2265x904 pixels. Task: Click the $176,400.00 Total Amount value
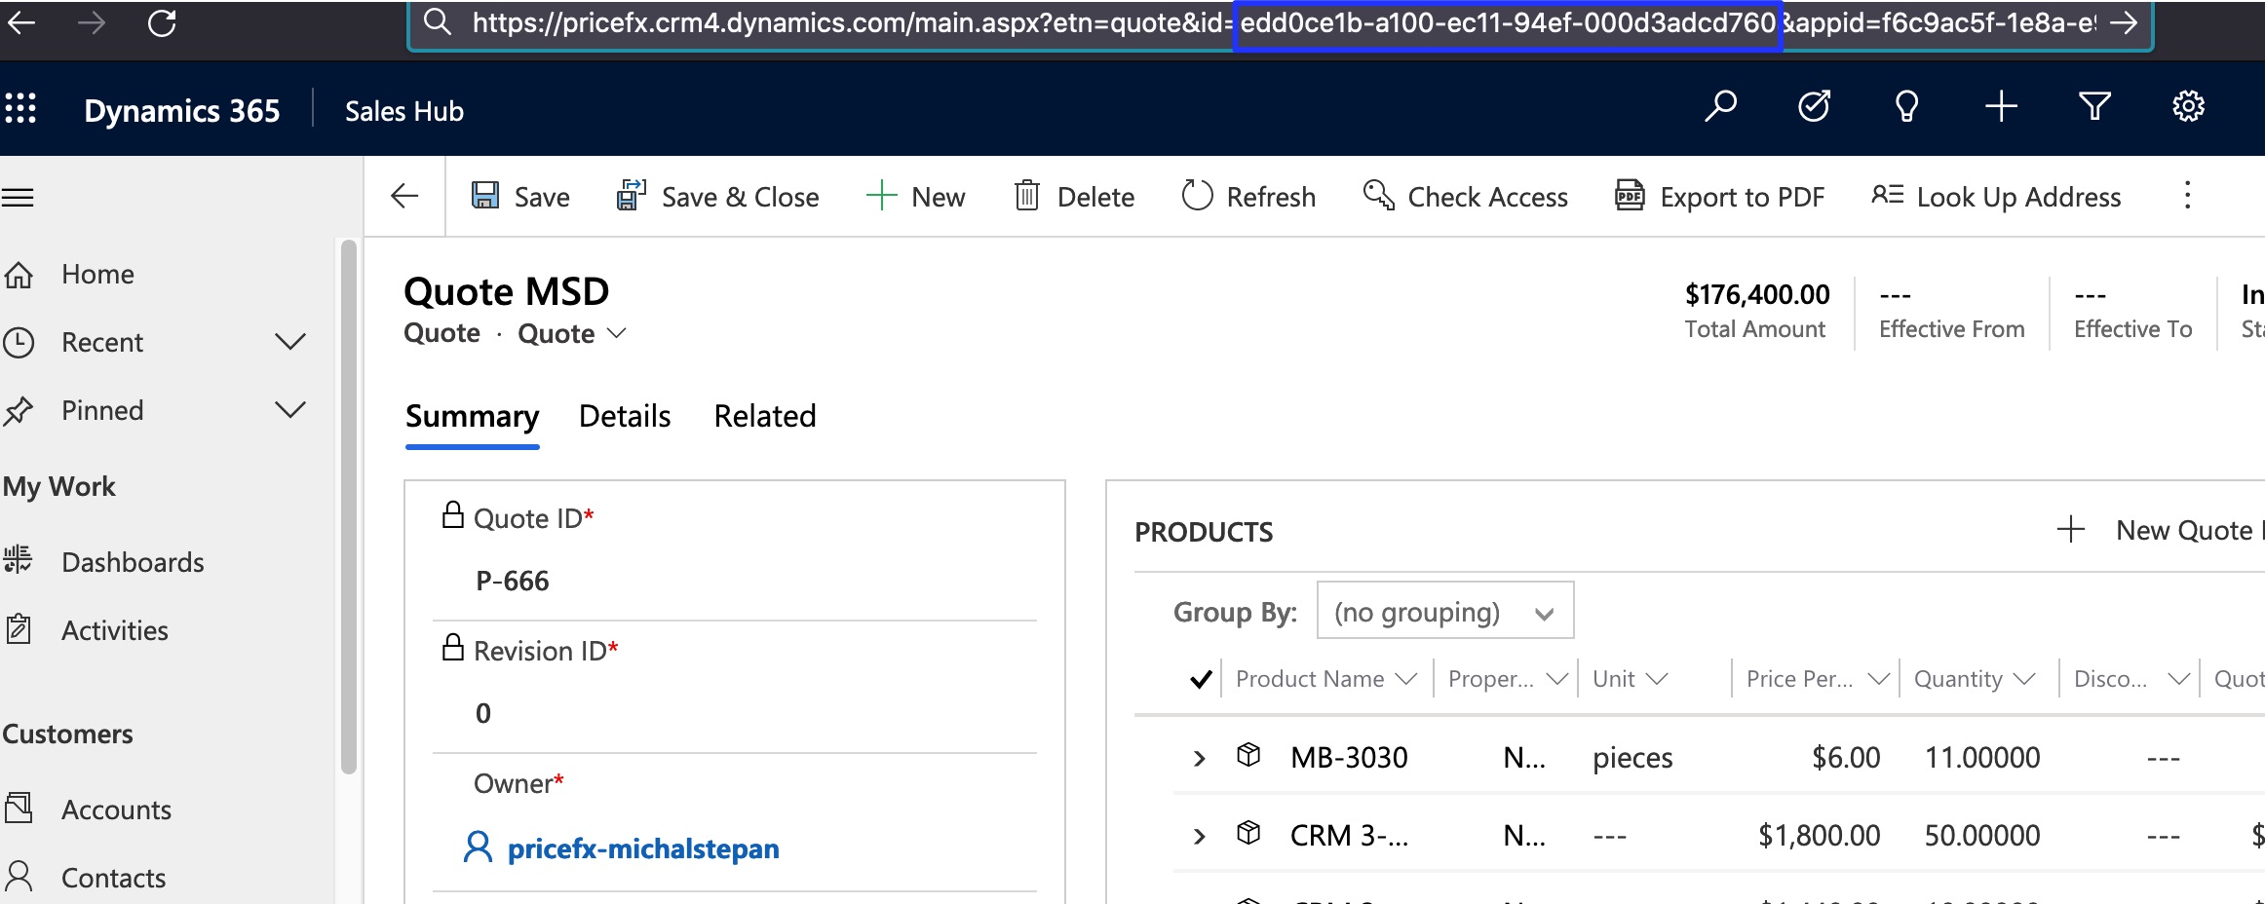1757,294
